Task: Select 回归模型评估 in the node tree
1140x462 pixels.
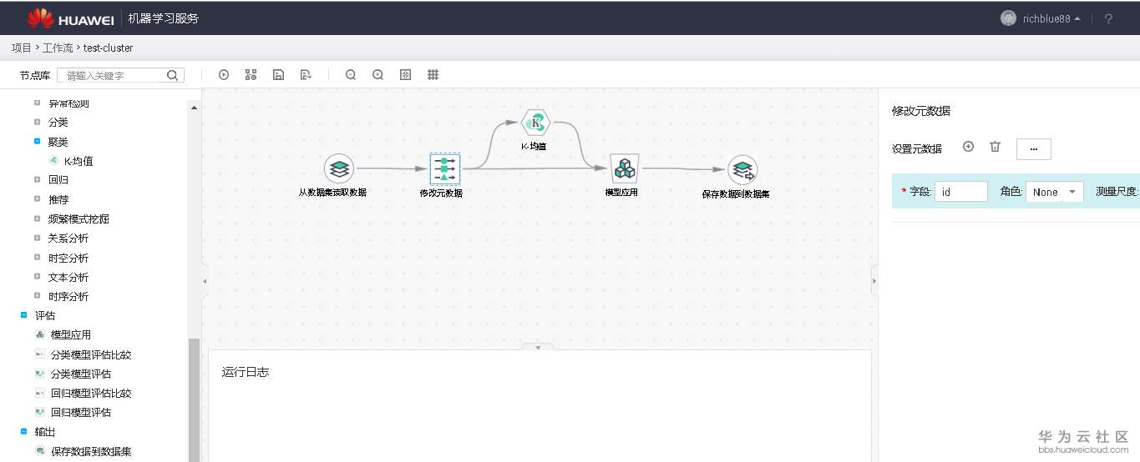Action: 81,412
